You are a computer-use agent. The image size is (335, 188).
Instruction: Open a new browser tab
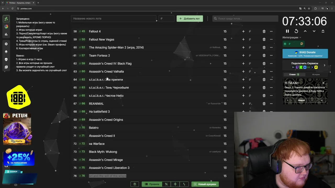(x=38, y=3)
